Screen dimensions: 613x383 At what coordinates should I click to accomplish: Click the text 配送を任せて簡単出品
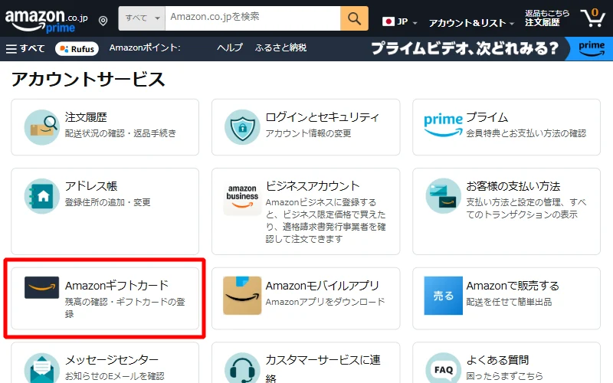click(509, 302)
